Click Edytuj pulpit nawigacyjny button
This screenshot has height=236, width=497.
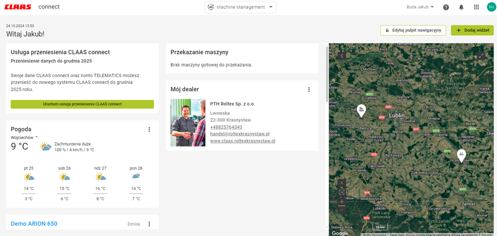click(x=413, y=30)
